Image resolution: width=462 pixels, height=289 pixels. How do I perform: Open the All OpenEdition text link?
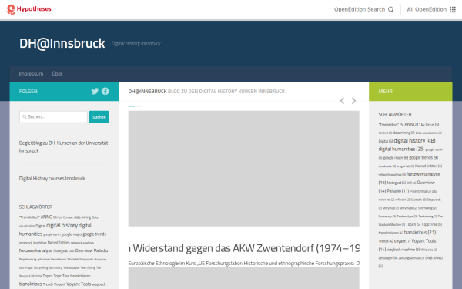[427, 9]
